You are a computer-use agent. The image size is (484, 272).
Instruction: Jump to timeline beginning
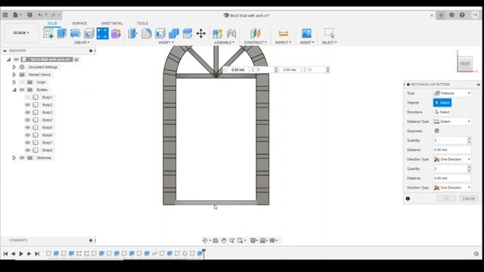click(5, 254)
